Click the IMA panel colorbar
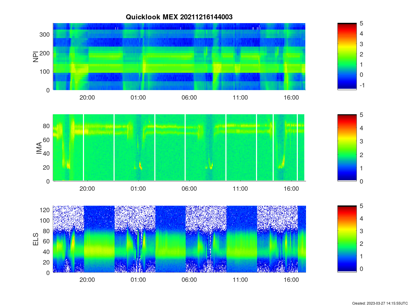This screenshot has width=408, height=306. [x=347, y=148]
